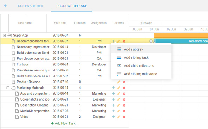Collapse the Super App folder
Image resolution: width=208 pixels, height=129 pixels.
4,36
